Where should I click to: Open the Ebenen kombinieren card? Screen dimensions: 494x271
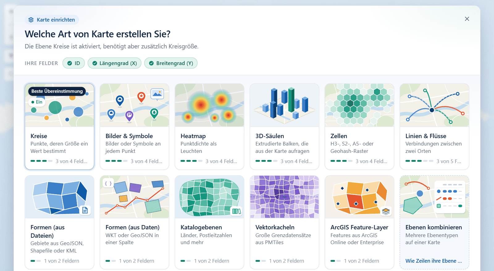(x=434, y=222)
